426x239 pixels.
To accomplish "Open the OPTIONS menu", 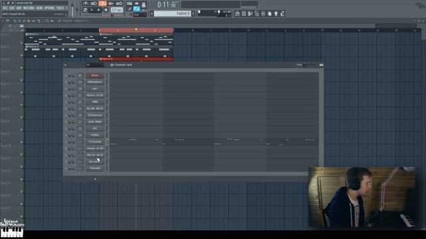I will click(x=49, y=9).
